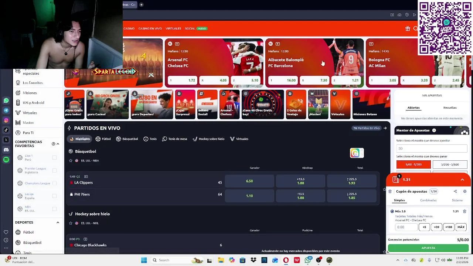
Task: Open the Windows Start menu
Action: (x=144, y=260)
